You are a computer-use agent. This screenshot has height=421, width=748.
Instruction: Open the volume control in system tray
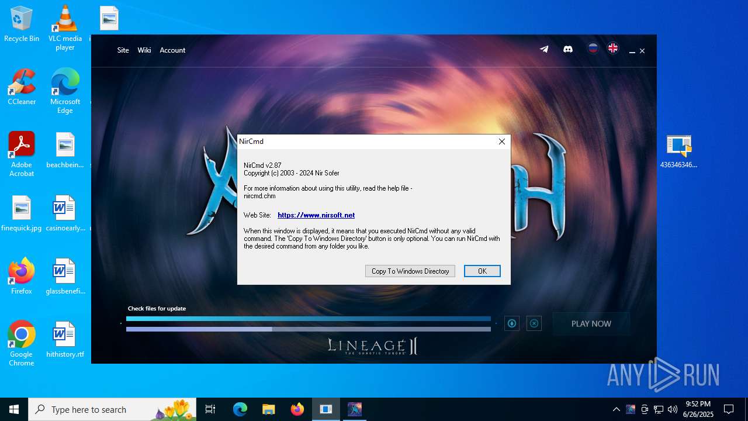pos(673,409)
